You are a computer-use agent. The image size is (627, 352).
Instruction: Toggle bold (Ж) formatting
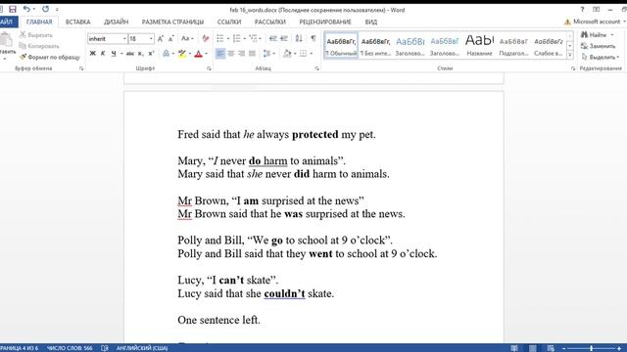click(x=93, y=54)
